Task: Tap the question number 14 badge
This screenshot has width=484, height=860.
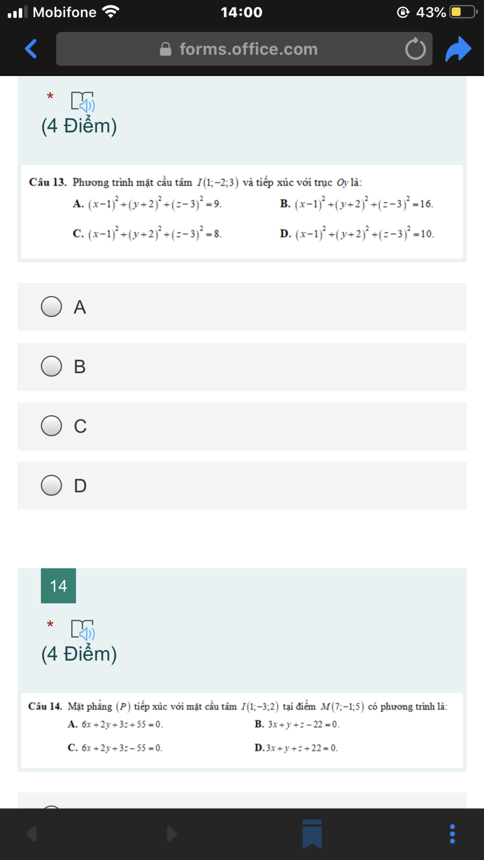Action: pos(59,586)
